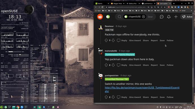The image size is (195, 109).
Task: Bookmark this page with the star icon
Action: click(165, 7)
